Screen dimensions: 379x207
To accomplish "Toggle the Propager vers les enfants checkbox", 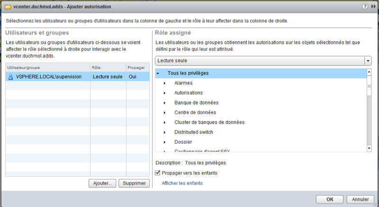I will click(x=158, y=173).
